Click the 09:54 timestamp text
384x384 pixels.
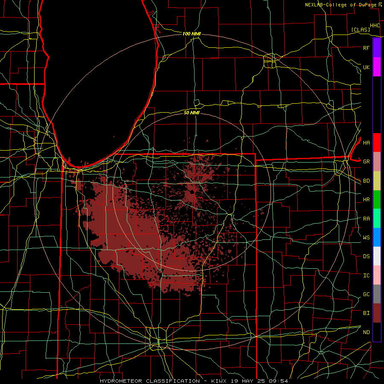(279, 381)
